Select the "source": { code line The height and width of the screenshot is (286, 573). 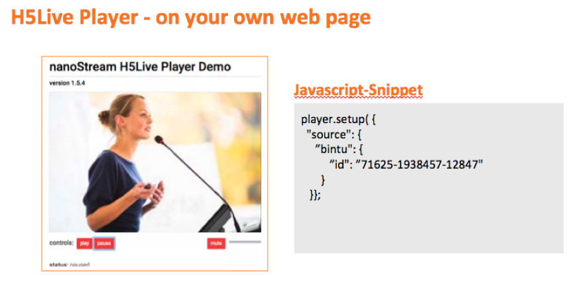[334, 135]
